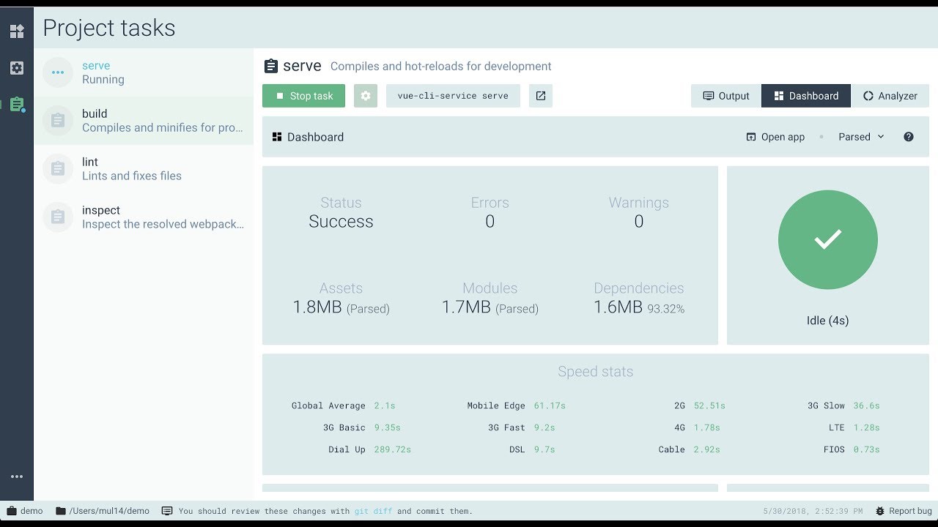Click the Report bug icon in status bar
Viewport: 938px width, 527px height.
click(x=880, y=511)
